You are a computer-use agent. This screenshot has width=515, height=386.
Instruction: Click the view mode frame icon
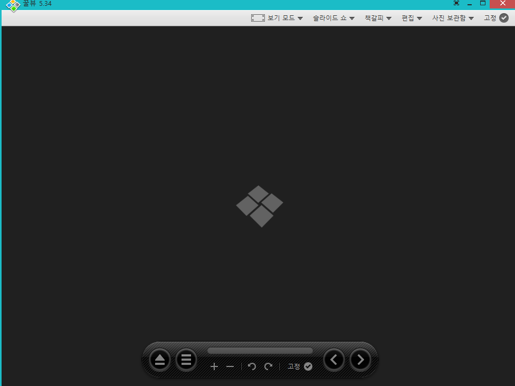(258, 18)
